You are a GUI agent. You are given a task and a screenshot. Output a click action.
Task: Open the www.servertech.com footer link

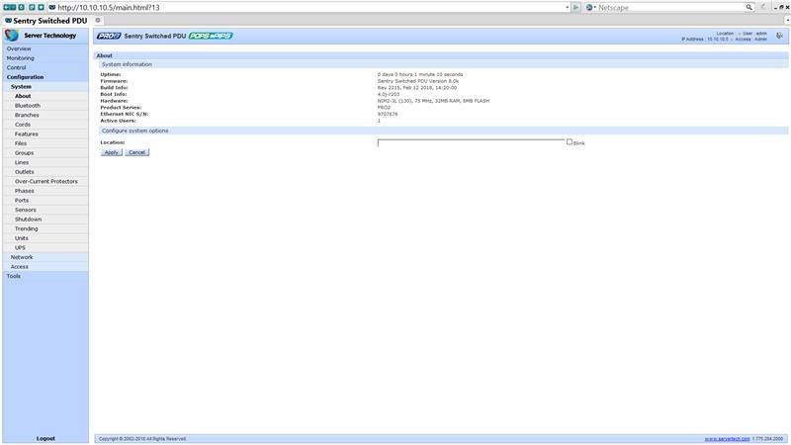click(727, 439)
